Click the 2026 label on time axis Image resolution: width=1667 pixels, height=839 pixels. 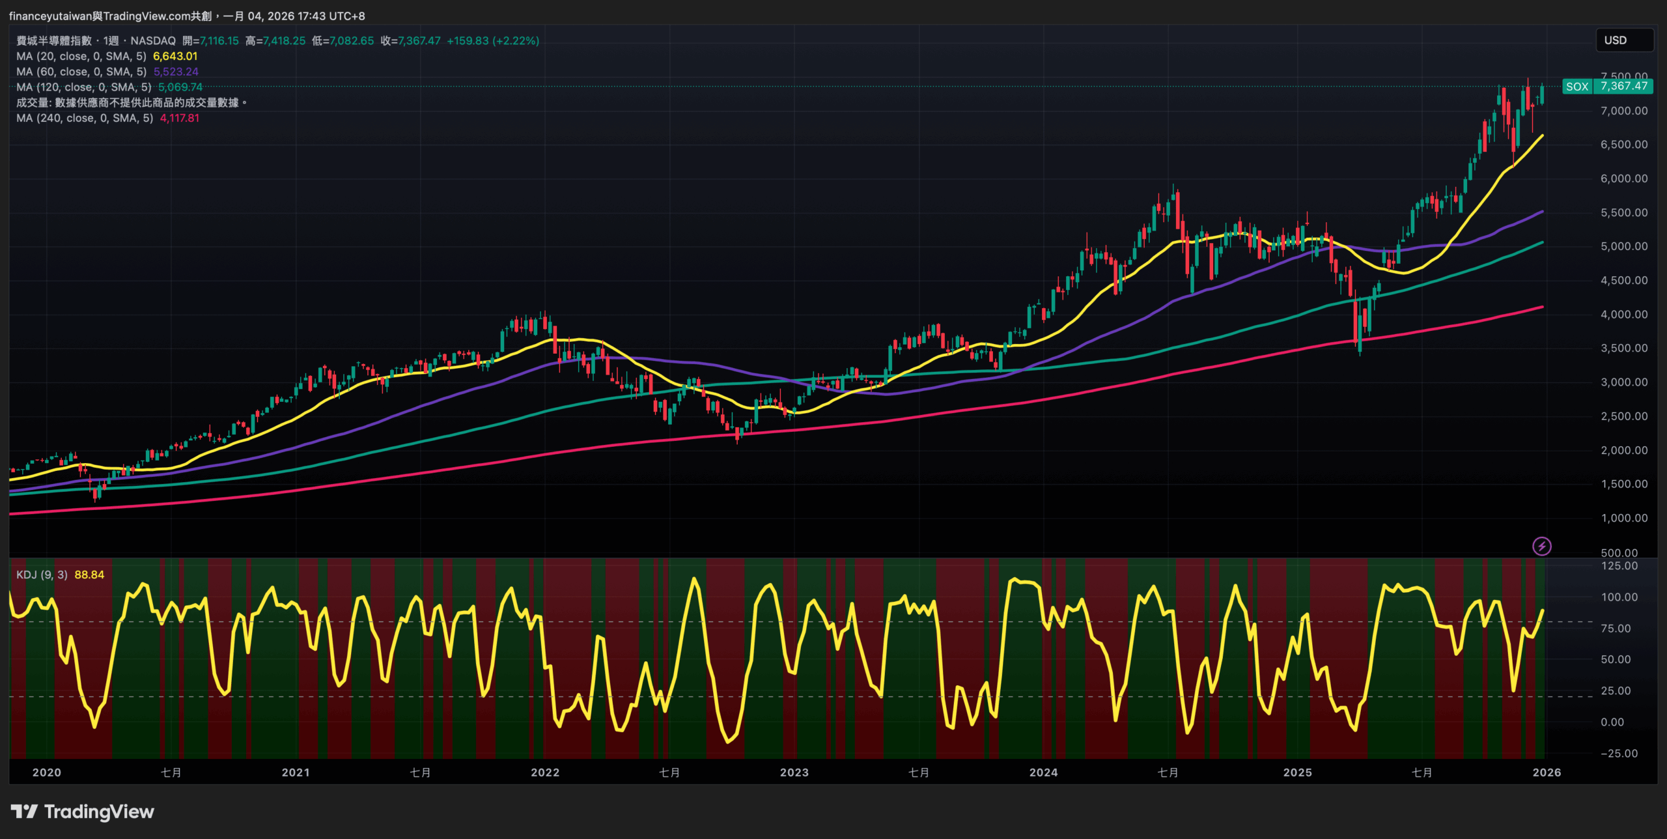click(1547, 773)
